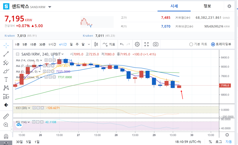Switch to the 시세 tab
The height and width of the screenshot is (145, 238).
pyautogui.click(x=174, y=6)
